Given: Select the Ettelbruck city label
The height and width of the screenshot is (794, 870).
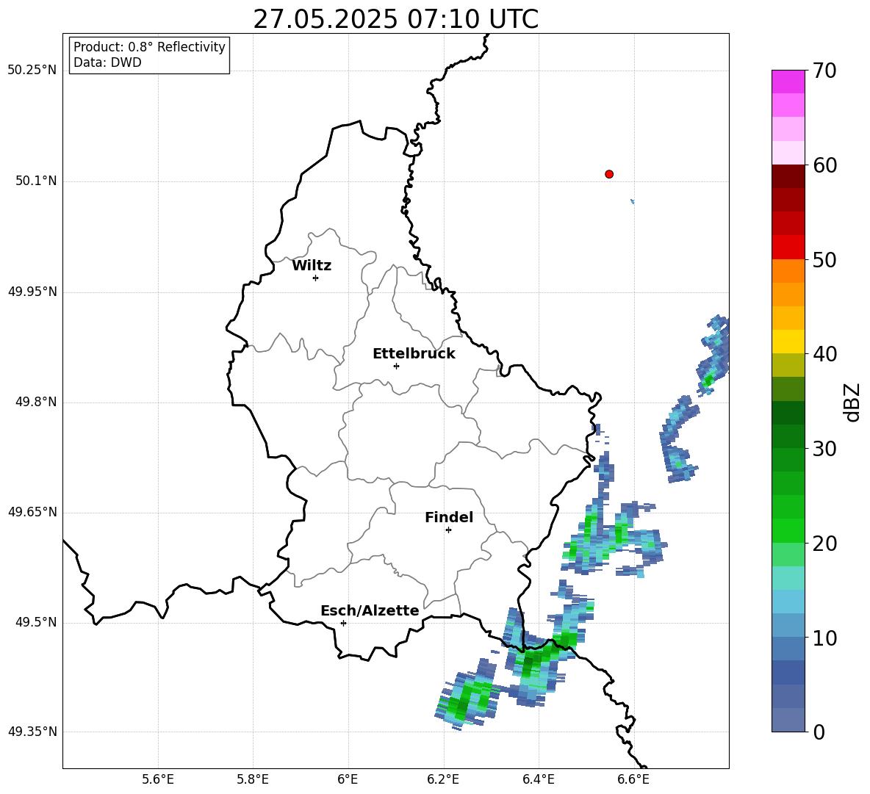Looking at the screenshot, I should point(414,354).
